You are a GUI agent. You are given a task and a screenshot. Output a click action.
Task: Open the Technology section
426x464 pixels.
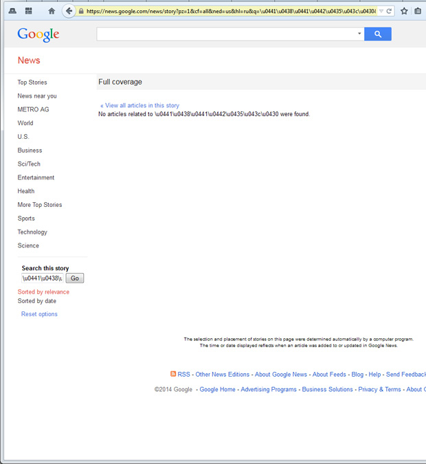click(x=32, y=232)
